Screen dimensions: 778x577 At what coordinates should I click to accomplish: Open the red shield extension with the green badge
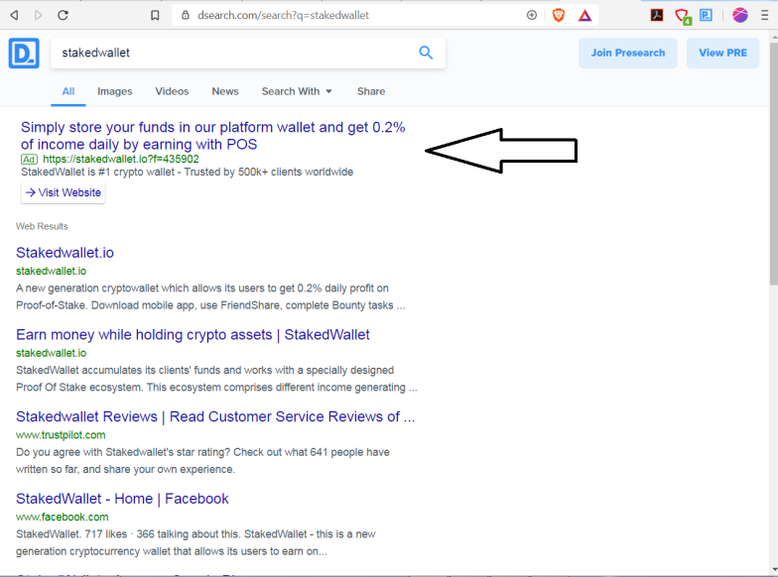coord(683,16)
